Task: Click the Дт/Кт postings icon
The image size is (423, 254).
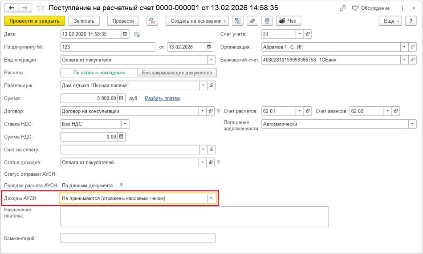Action: pos(152,21)
